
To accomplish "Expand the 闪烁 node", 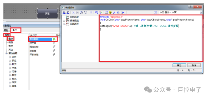I will tap(10, 72).
